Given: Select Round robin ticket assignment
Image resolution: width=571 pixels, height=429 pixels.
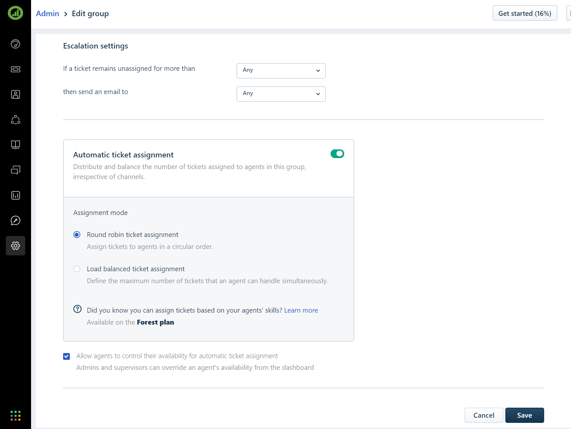Looking at the screenshot, I should coord(77,235).
